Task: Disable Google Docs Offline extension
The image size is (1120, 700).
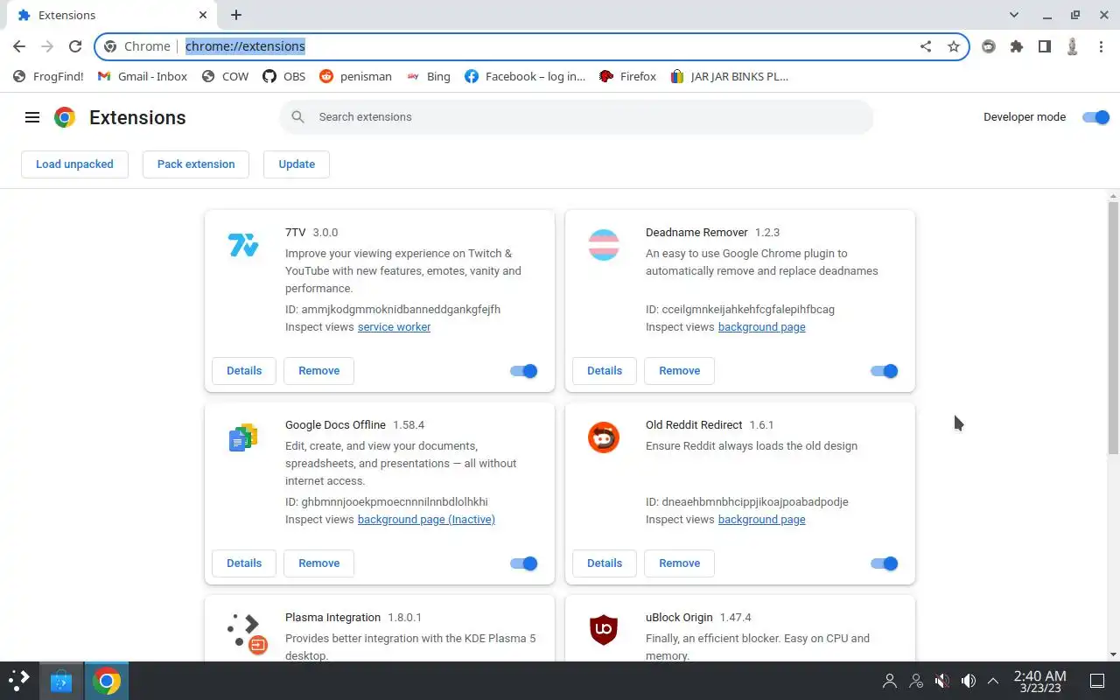Action: (524, 563)
